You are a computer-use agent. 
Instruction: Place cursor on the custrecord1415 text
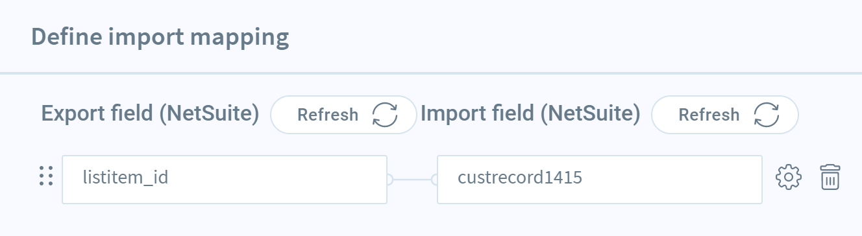coord(520,178)
